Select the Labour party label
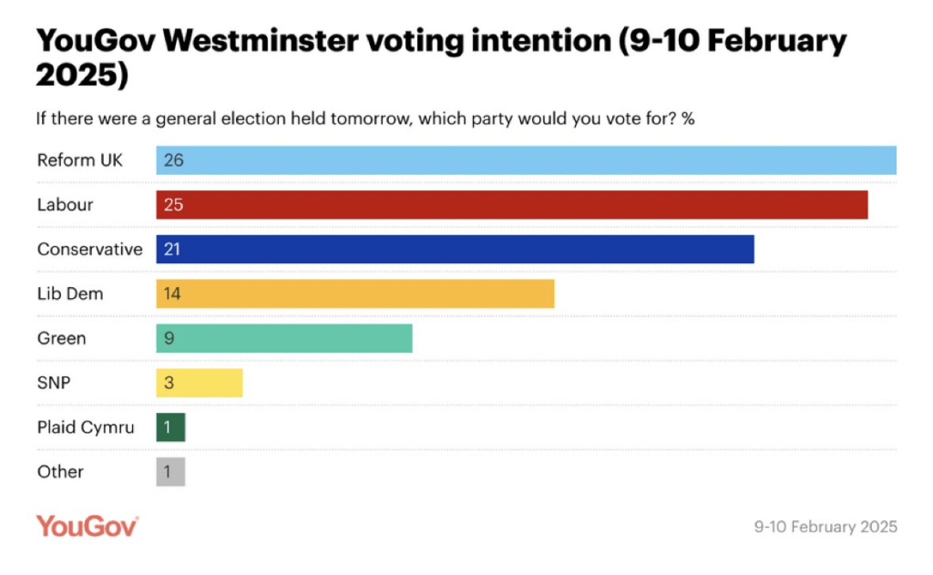Screen dimensions: 933x575 [x=65, y=205]
